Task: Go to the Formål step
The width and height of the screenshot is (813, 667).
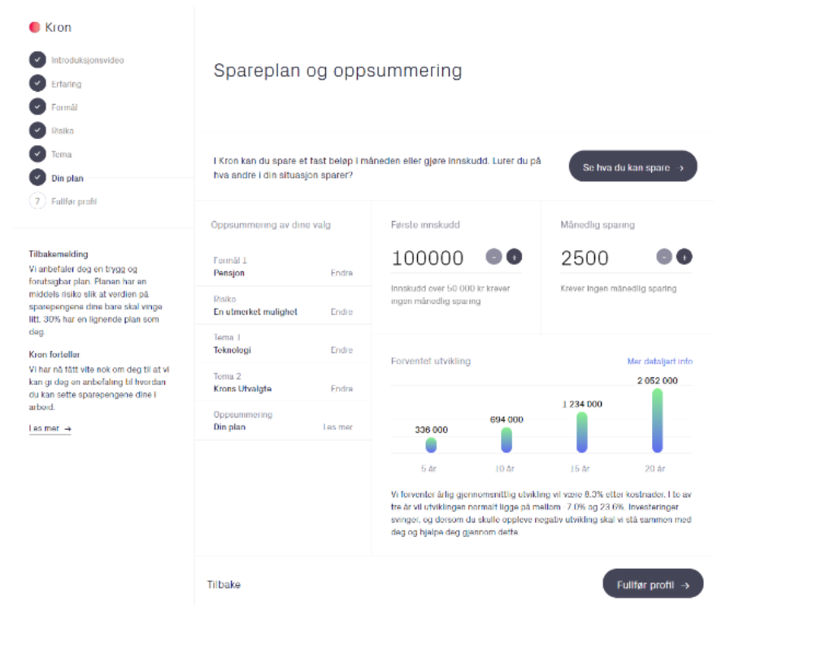Action: (x=64, y=107)
